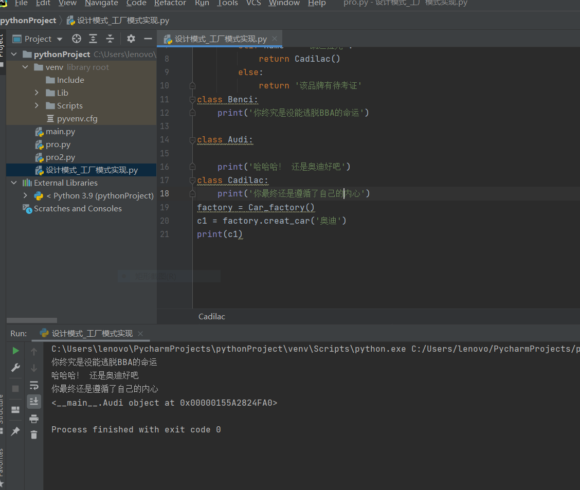This screenshot has width=580, height=490.
Task: Click 设计模式_工厂模式实现.py in navigation breadcrumb
Action: [118, 21]
